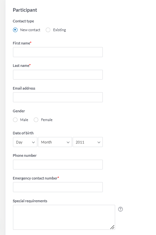Click the New contact label text
156x235 pixels.
point(30,30)
